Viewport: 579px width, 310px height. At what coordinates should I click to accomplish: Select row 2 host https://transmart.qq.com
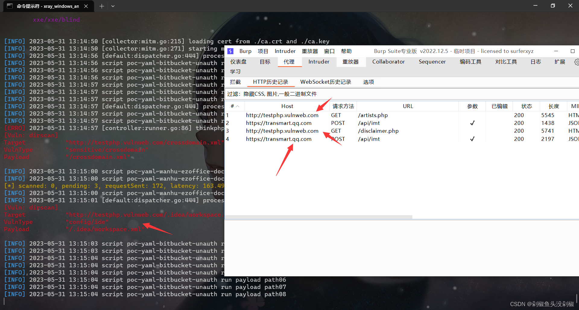coord(279,123)
